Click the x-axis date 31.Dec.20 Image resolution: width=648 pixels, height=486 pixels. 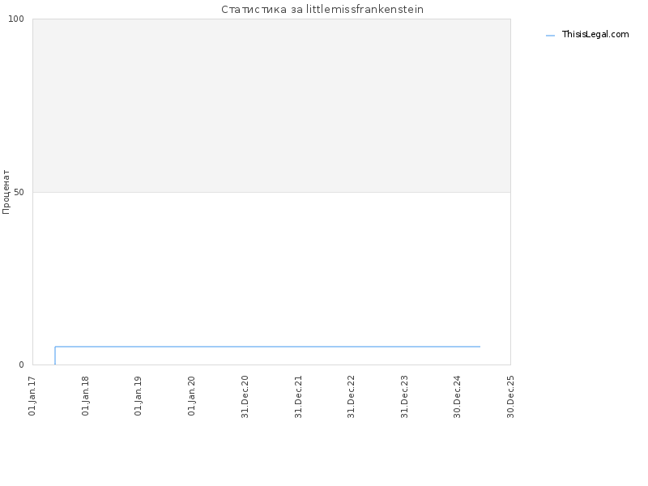245,397
